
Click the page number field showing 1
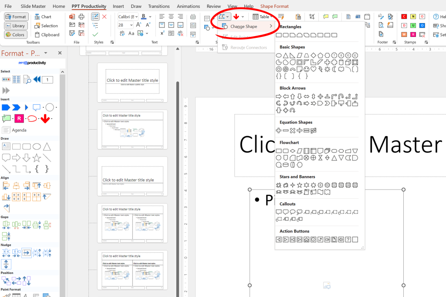coord(47,80)
